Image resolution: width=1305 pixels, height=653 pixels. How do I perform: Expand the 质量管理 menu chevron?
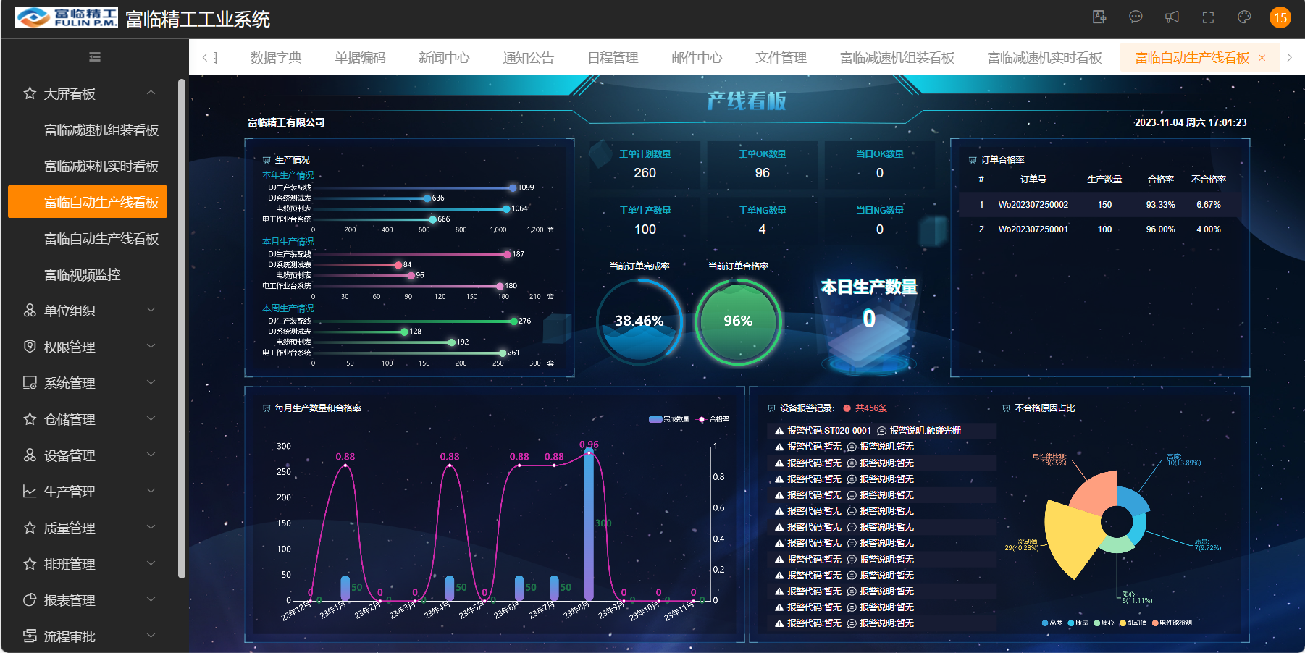pos(151,527)
